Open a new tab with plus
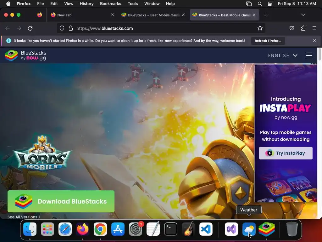Image resolution: width=322 pixels, height=242 pixels. [266, 15]
